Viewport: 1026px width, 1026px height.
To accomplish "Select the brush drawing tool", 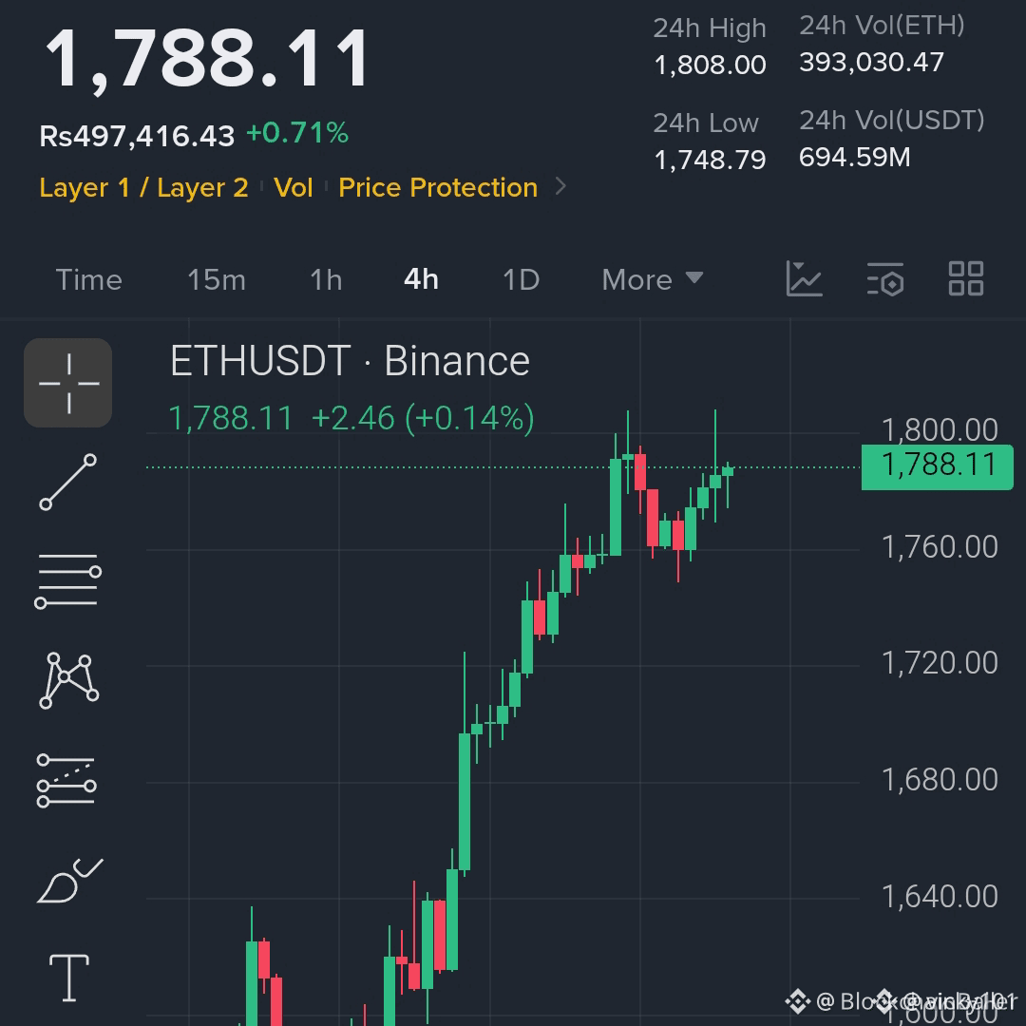I will [70, 881].
